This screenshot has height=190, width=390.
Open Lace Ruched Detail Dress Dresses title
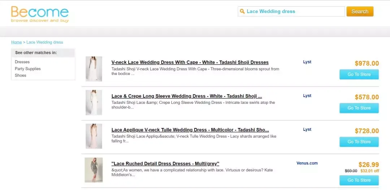165,164
